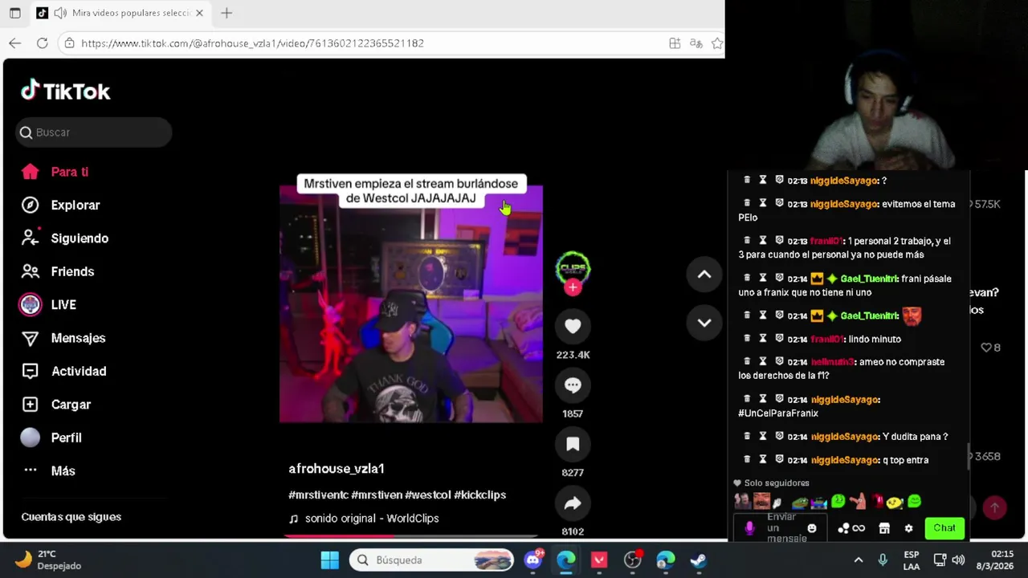Go back in the browser

tap(15, 43)
